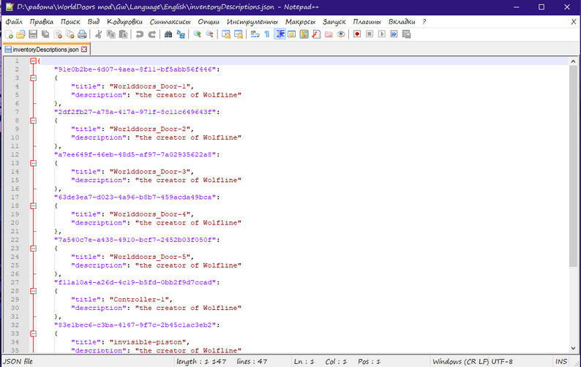Collapse the fold marker on line 8
581x367 pixels.
pos(34,121)
